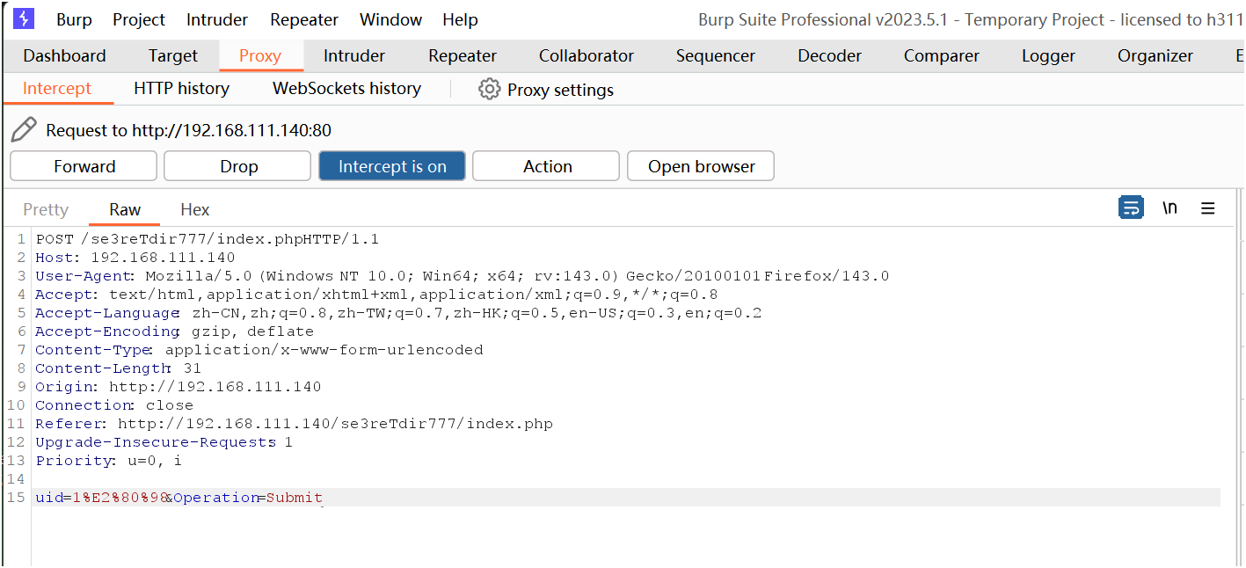1246x568 pixels.
Task: Open the Repeater menu in menu bar
Action: tap(305, 19)
